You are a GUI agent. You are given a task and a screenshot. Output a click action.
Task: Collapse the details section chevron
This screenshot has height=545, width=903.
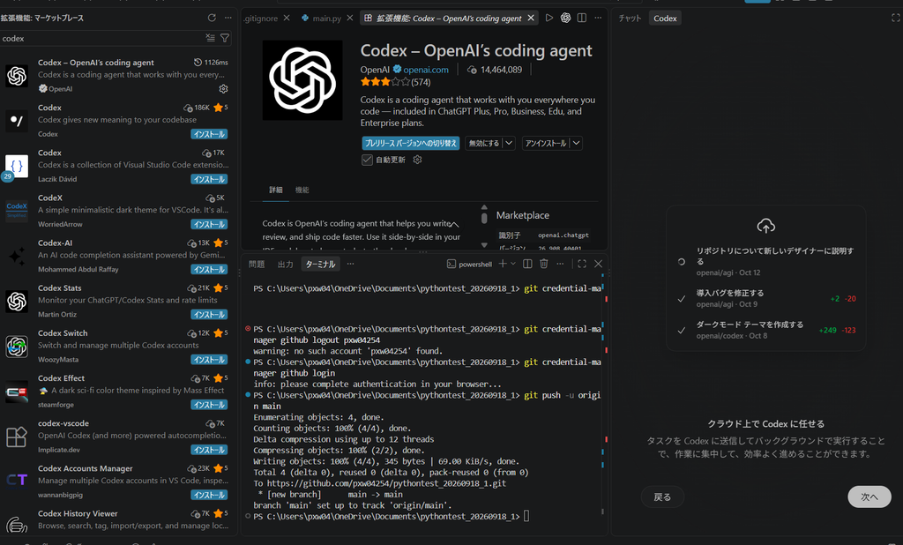click(x=454, y=223)
